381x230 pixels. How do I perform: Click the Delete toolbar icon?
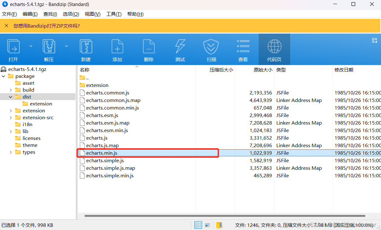(149, 46)
